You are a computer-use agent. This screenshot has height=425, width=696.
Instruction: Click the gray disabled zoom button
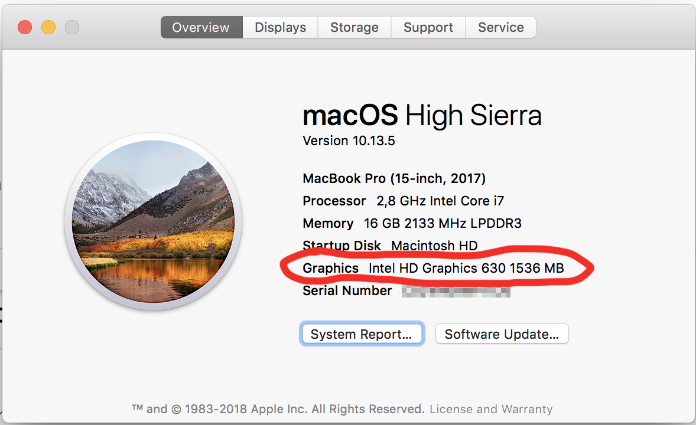tap(71, 27)
